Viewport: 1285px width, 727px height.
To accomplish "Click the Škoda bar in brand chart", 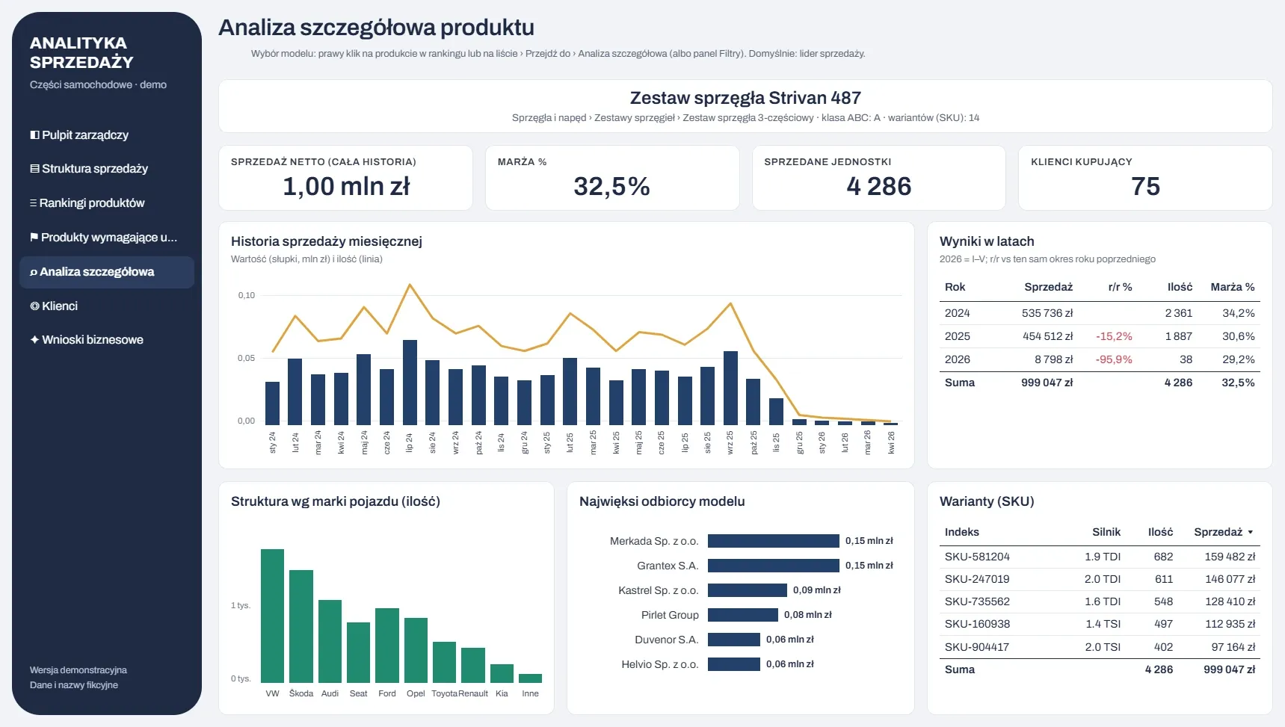I will tap(301, 626).
